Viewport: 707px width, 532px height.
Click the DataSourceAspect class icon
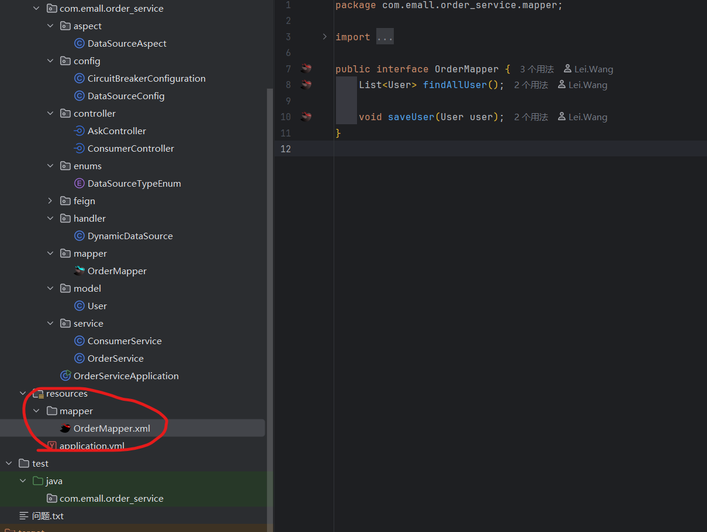79,44
